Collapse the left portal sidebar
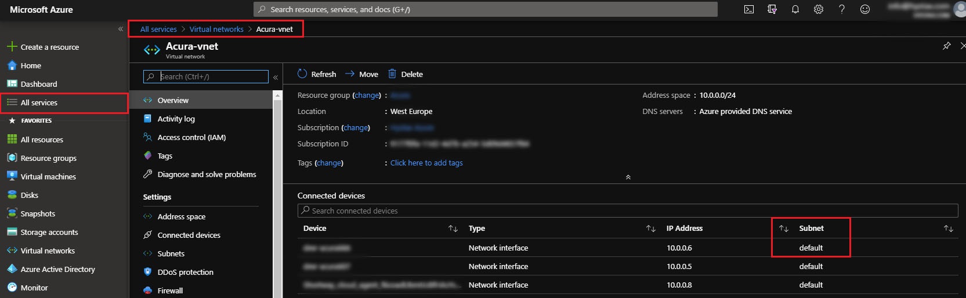This screenshot has width=966, height=298. (121, 28)
